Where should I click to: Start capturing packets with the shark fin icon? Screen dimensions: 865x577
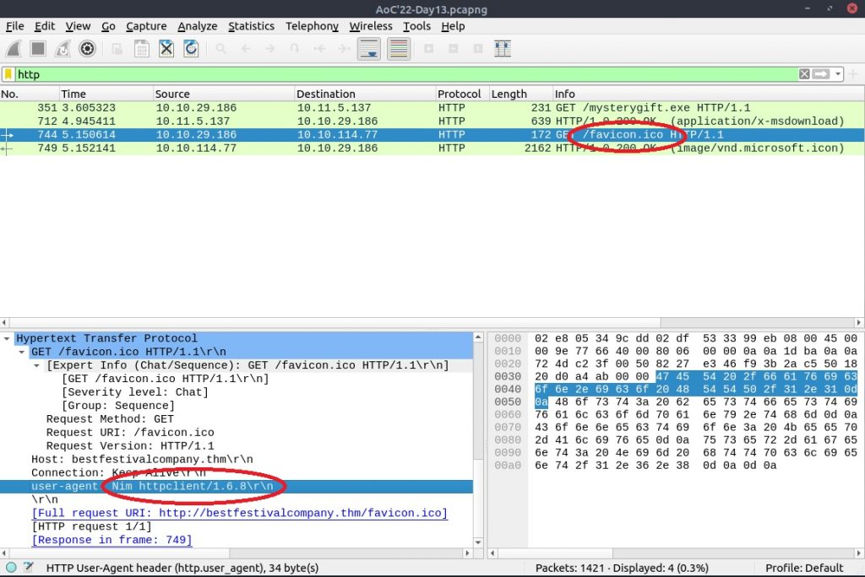coord(14,49)
